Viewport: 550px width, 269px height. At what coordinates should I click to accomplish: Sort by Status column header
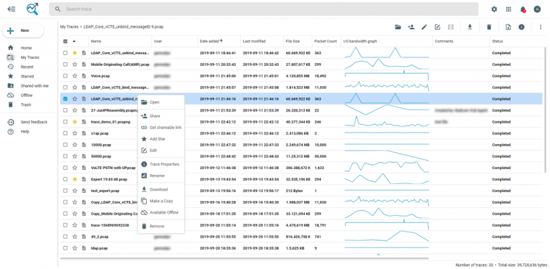tap(497, 41)
